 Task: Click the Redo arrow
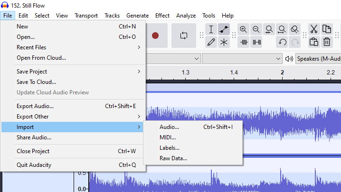coord(295,42)
